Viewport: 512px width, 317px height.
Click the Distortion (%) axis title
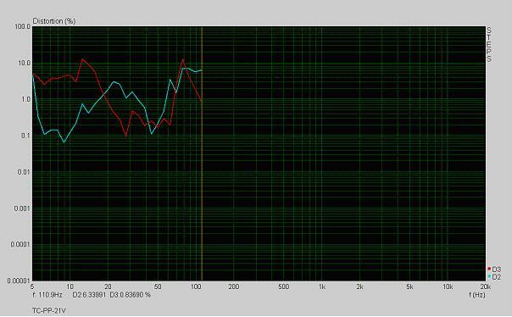54,21
